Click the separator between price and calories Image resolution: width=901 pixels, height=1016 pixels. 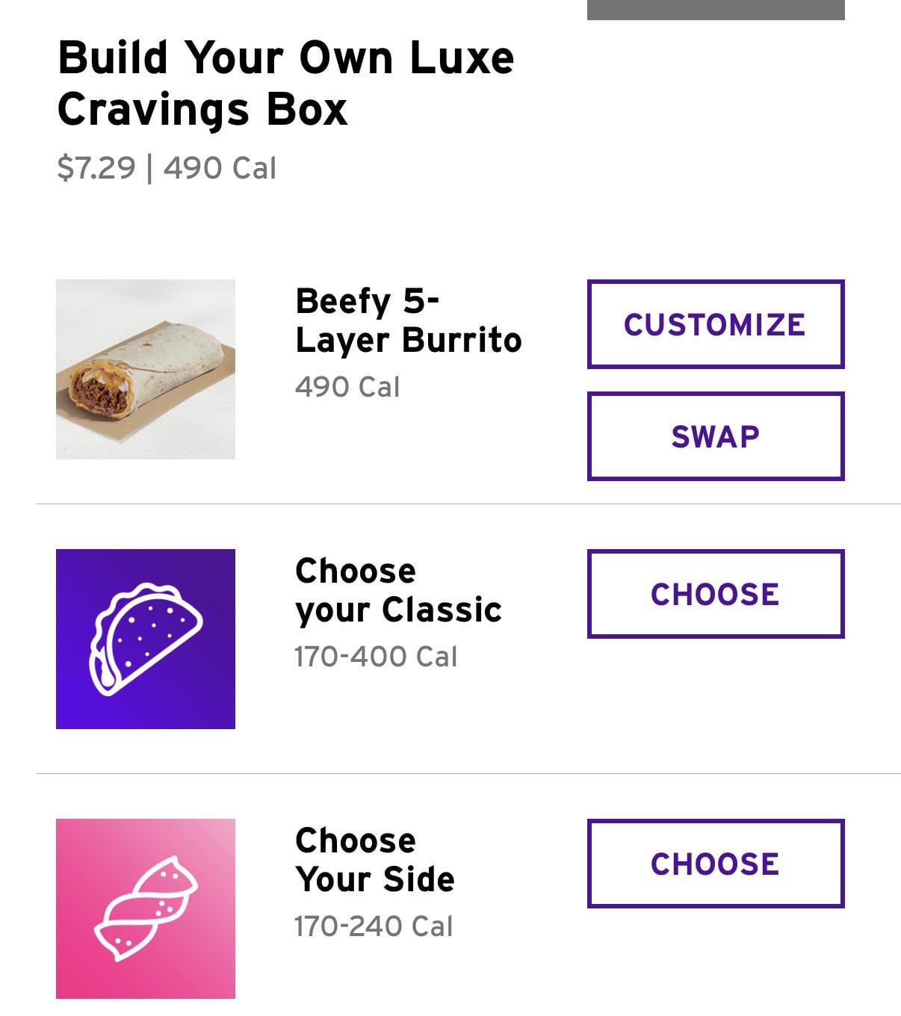pos(149,168)
